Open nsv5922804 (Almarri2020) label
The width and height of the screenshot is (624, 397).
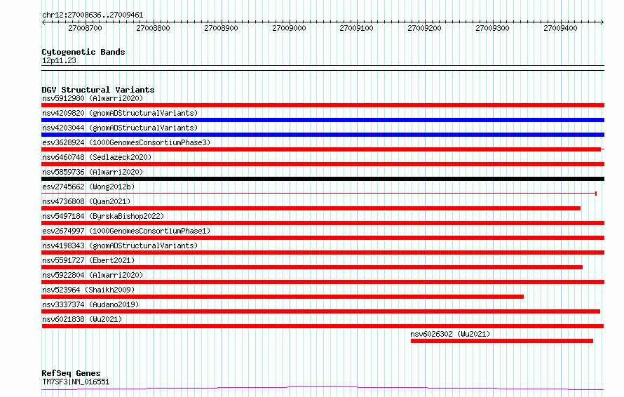point(93,275)
